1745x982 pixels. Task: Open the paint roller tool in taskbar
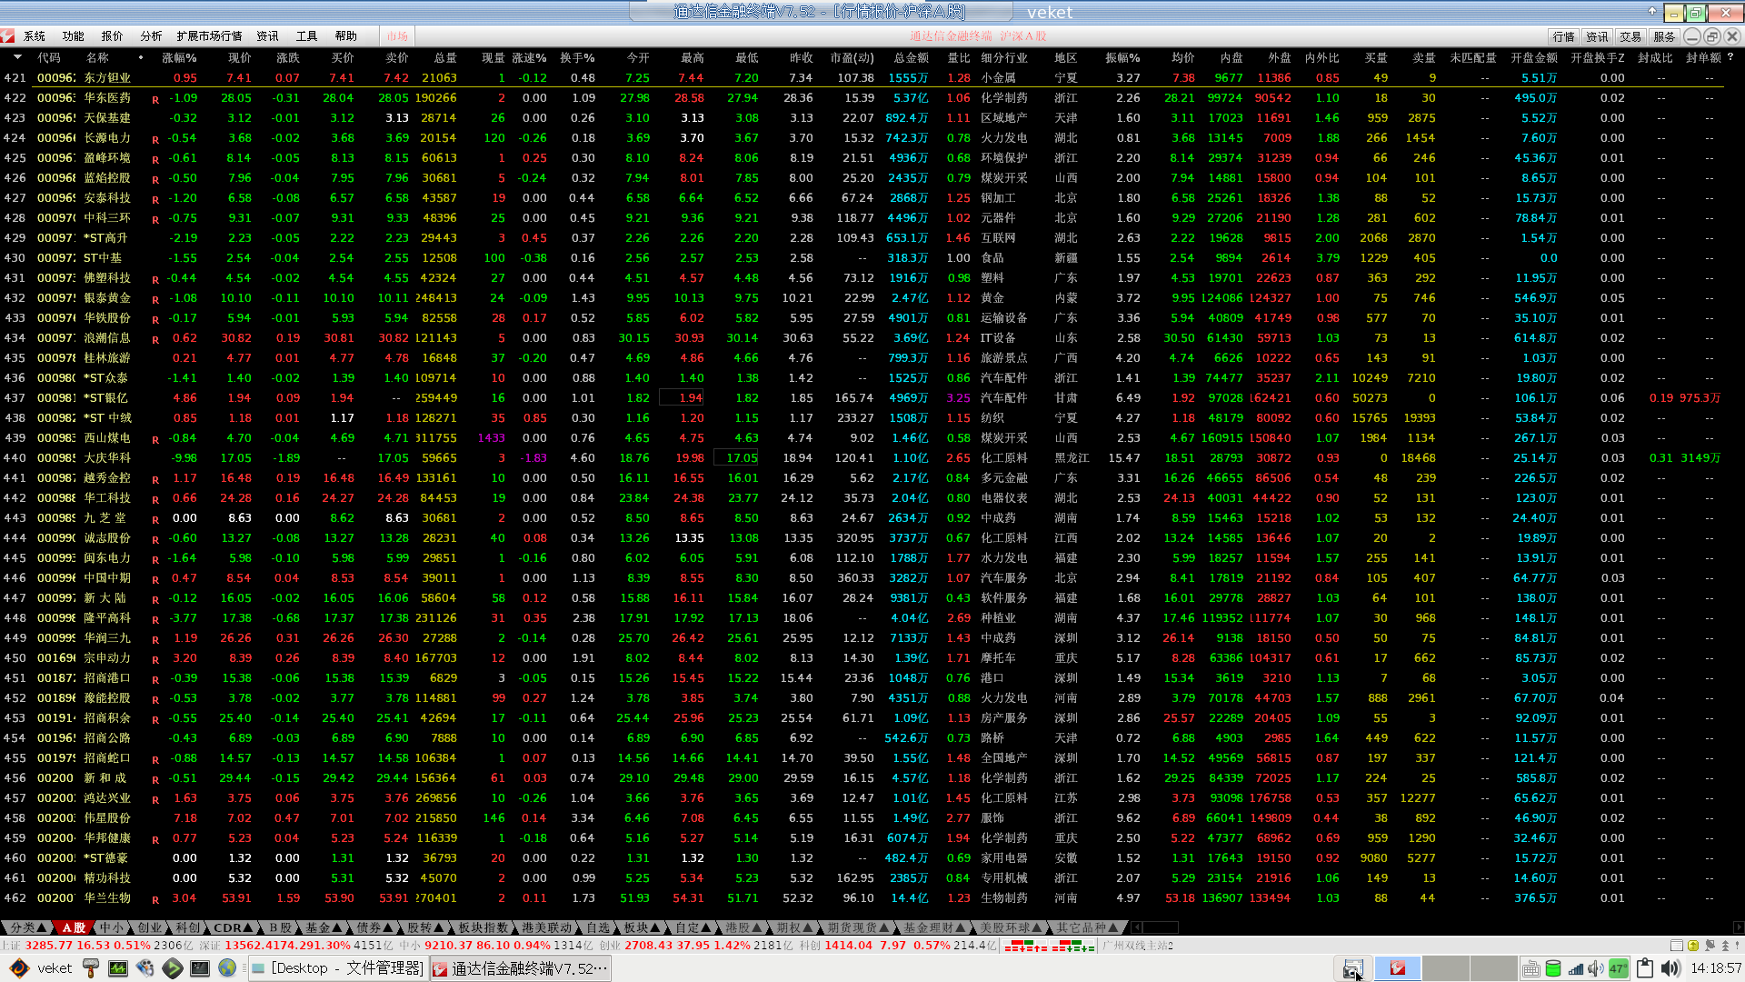click(x=90, y=968)
